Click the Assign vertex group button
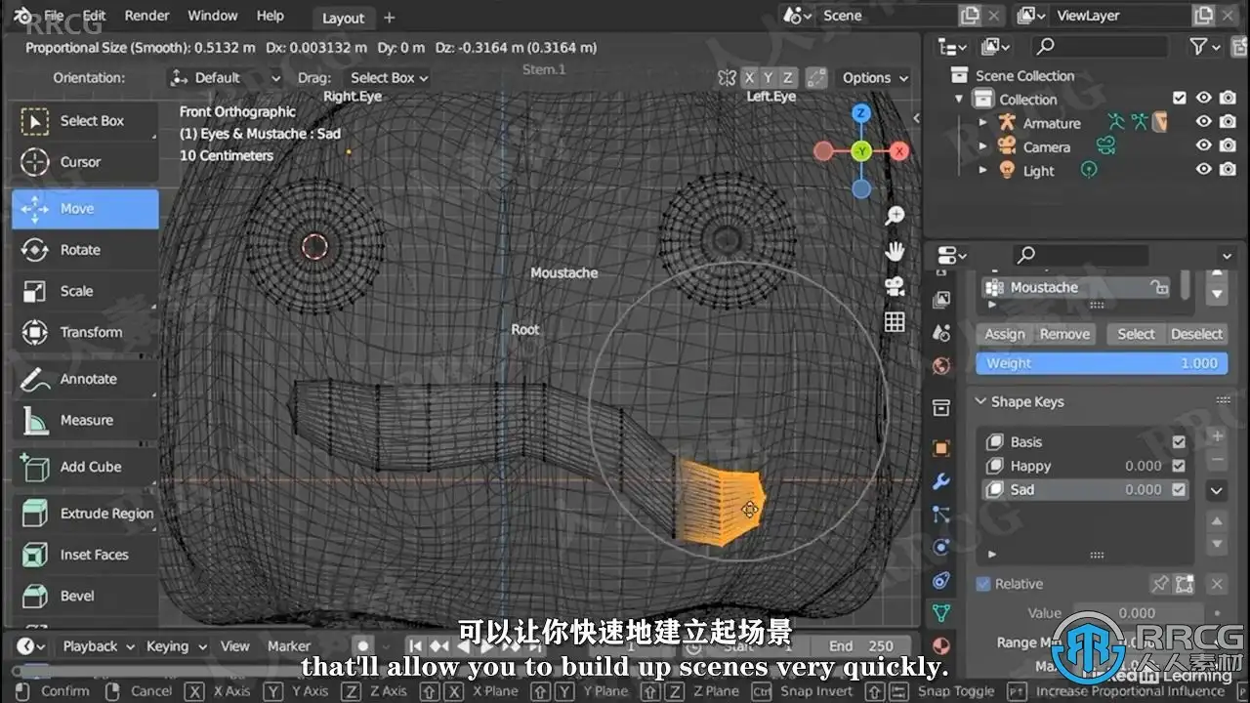This screenshot has width=1250, height=703. pos(1005,334)
